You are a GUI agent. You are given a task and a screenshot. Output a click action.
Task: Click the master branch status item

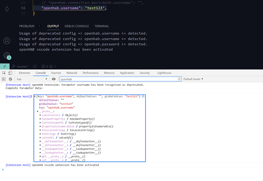pos(23,66)
